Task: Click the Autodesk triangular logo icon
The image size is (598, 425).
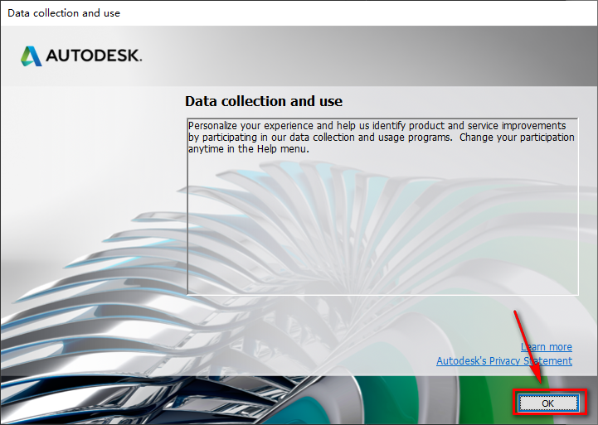Action: coord(32,56)
